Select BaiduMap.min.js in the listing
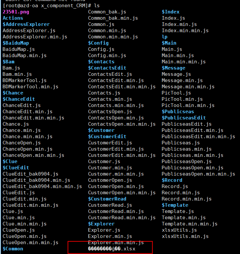Viewport: 240px width, 254px height. click(25, 55)
